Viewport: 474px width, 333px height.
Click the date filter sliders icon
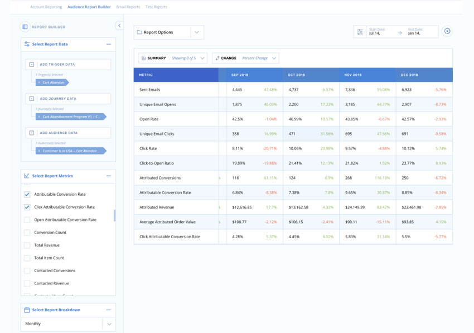tap(360, 32)
